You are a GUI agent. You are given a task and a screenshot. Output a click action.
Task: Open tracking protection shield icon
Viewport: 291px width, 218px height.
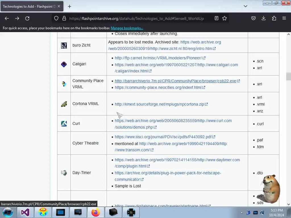[56, 18]
